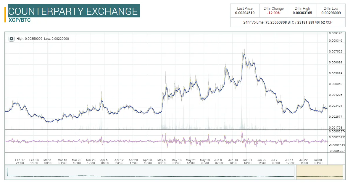The image size is (353, 184).
Task: Select the XCP/BTC pair label
Action: (x=20, y=20)
